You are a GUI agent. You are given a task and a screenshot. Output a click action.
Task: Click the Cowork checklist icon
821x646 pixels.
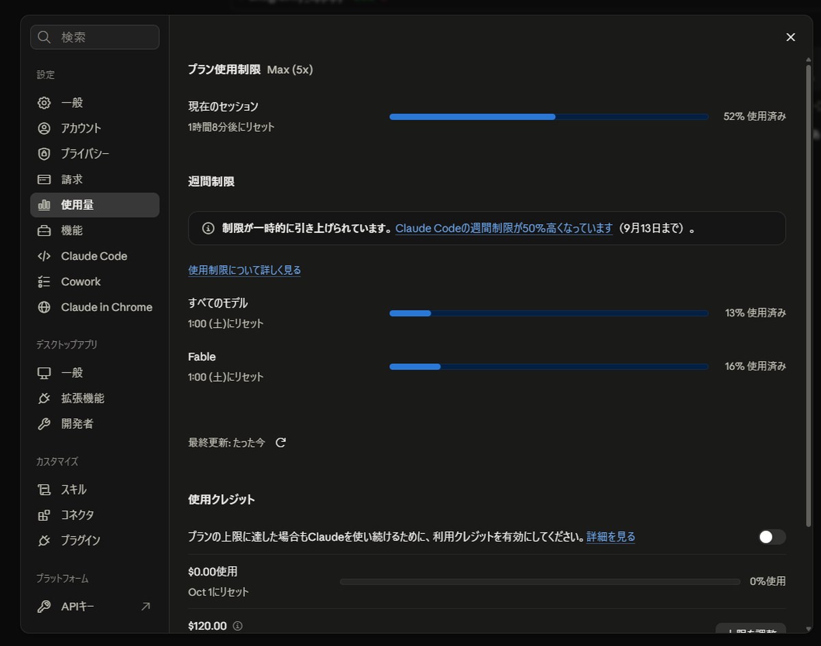tap(44, 282)
